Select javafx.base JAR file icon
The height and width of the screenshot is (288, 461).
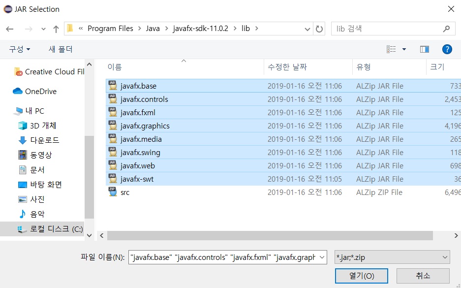pyautogui.click(x=113, y=86)
